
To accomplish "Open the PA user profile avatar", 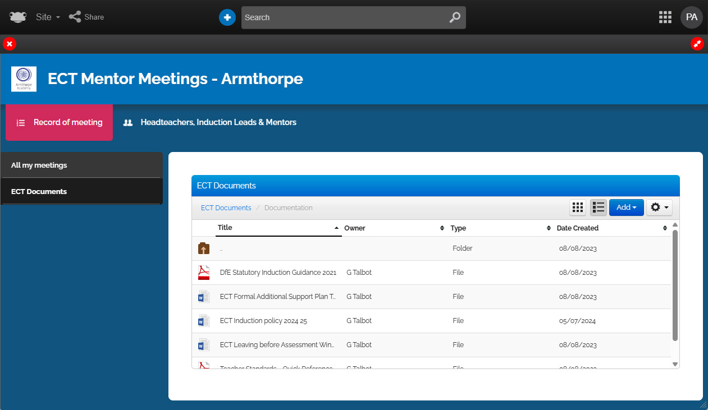I will (x=691, y=17).
